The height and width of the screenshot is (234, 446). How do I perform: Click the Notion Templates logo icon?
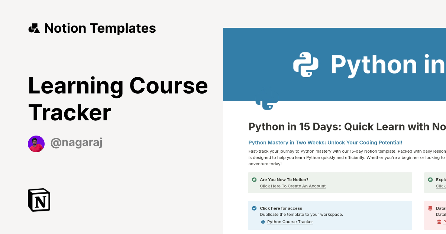pos(35,28)
